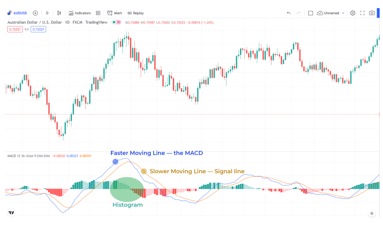Open indicator templates grid icon
383x235 pixels.
coord(98,13)
